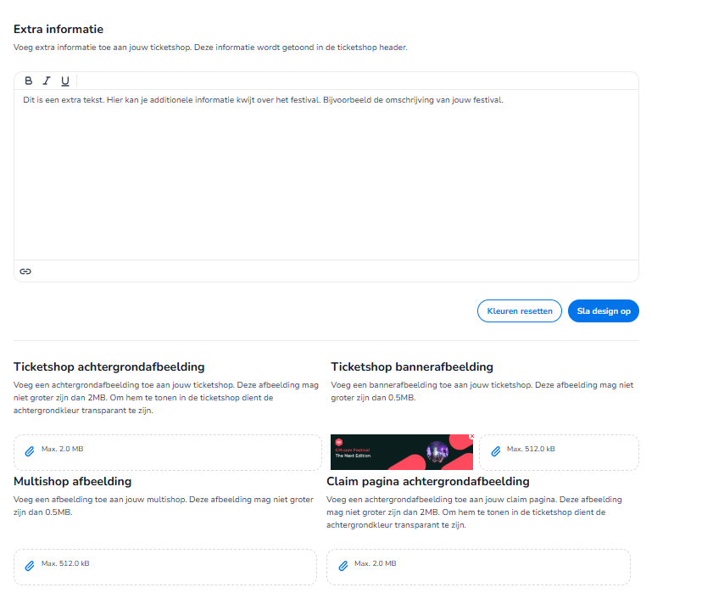
Task: Click the paperclip under Ticketshop achtergrondafbeelding
Action: 30,451
